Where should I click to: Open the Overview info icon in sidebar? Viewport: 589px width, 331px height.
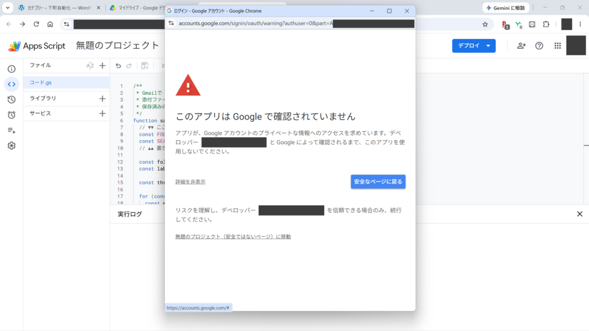[12, 69]
